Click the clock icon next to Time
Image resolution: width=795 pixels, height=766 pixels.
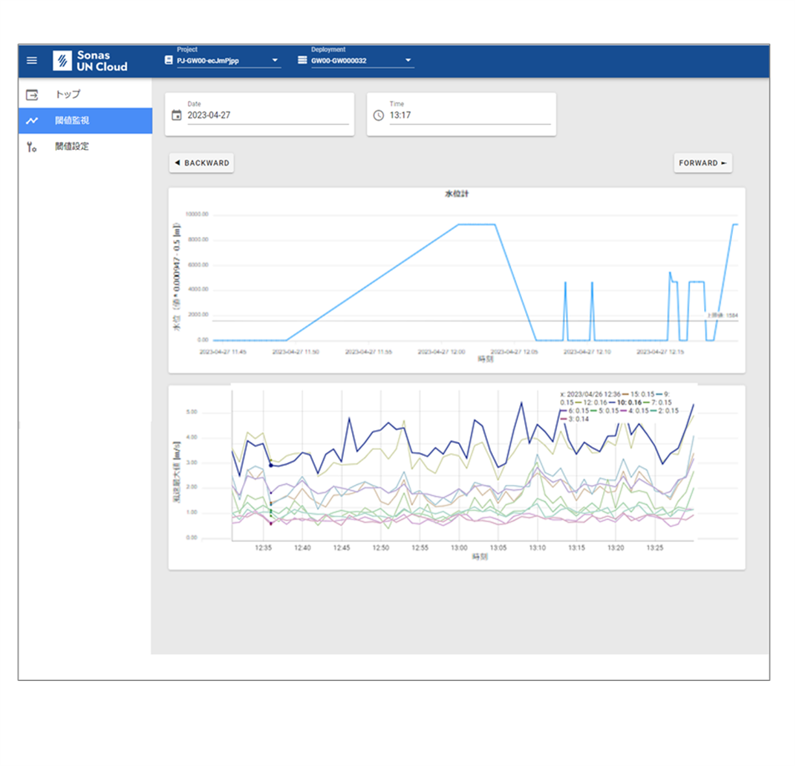click(379, 116)
